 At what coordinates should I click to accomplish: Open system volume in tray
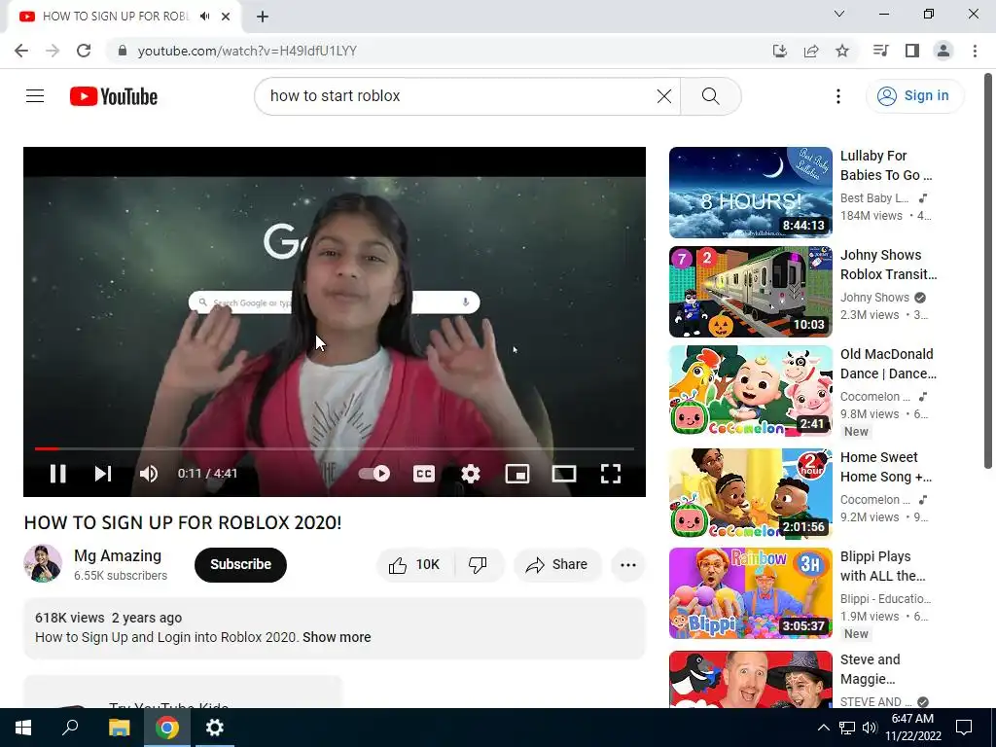coord(870,728)
